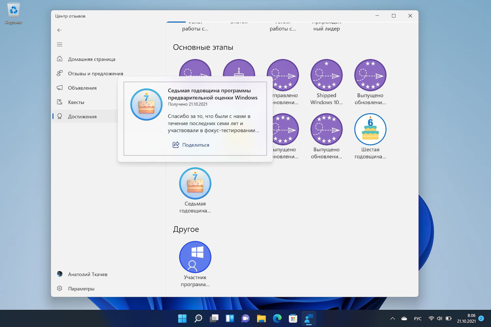Open File Explorer from the taskbar
This screenshot has width=491, height=327.
tap(261, 318)
